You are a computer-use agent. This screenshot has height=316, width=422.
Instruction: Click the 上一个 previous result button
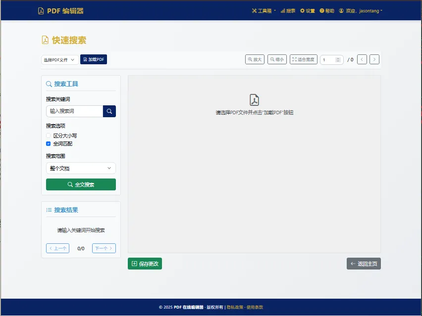pyautogui.click(x=57, y=248)
